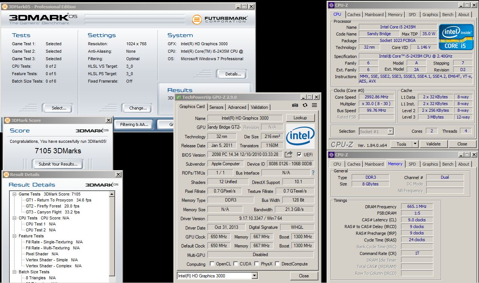Screen dimensions: 479x283
Task: Click the lower CPU-Z window title icon
Action: coord(331,155)
